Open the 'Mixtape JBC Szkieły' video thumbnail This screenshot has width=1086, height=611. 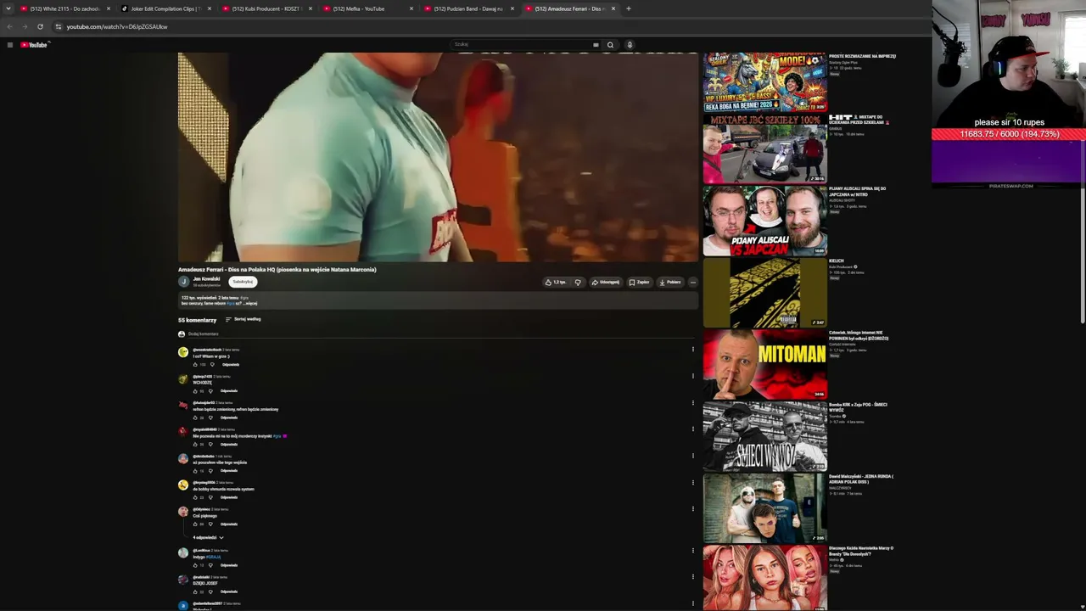pos(764,149)
